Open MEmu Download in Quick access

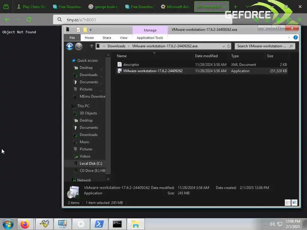pyautogui.click(x=92, y=96)
